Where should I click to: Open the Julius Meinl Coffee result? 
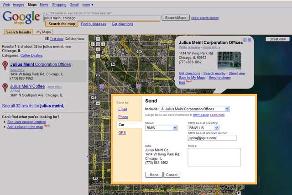click(27, 86)
